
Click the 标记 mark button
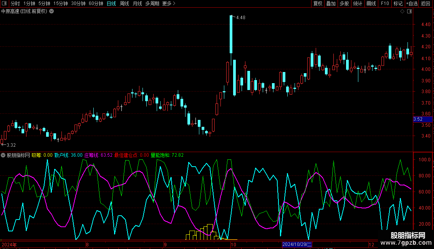pos(398,3)
